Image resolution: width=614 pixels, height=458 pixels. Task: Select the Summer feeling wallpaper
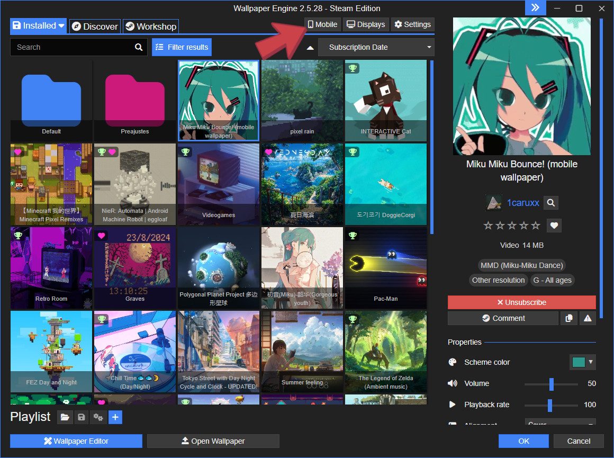coord(302,352)
